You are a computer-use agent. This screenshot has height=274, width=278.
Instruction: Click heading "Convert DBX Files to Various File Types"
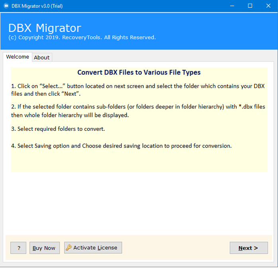139,73
